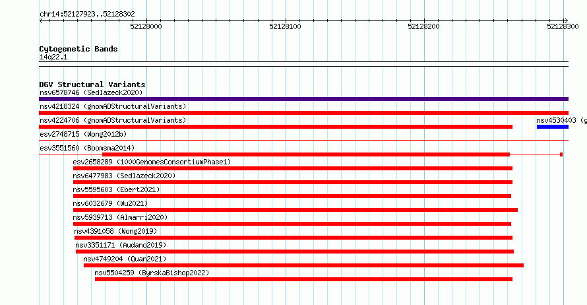Click the red bar under nsv4749204
The width and height of the screenshot is (587, 305).
303,265
